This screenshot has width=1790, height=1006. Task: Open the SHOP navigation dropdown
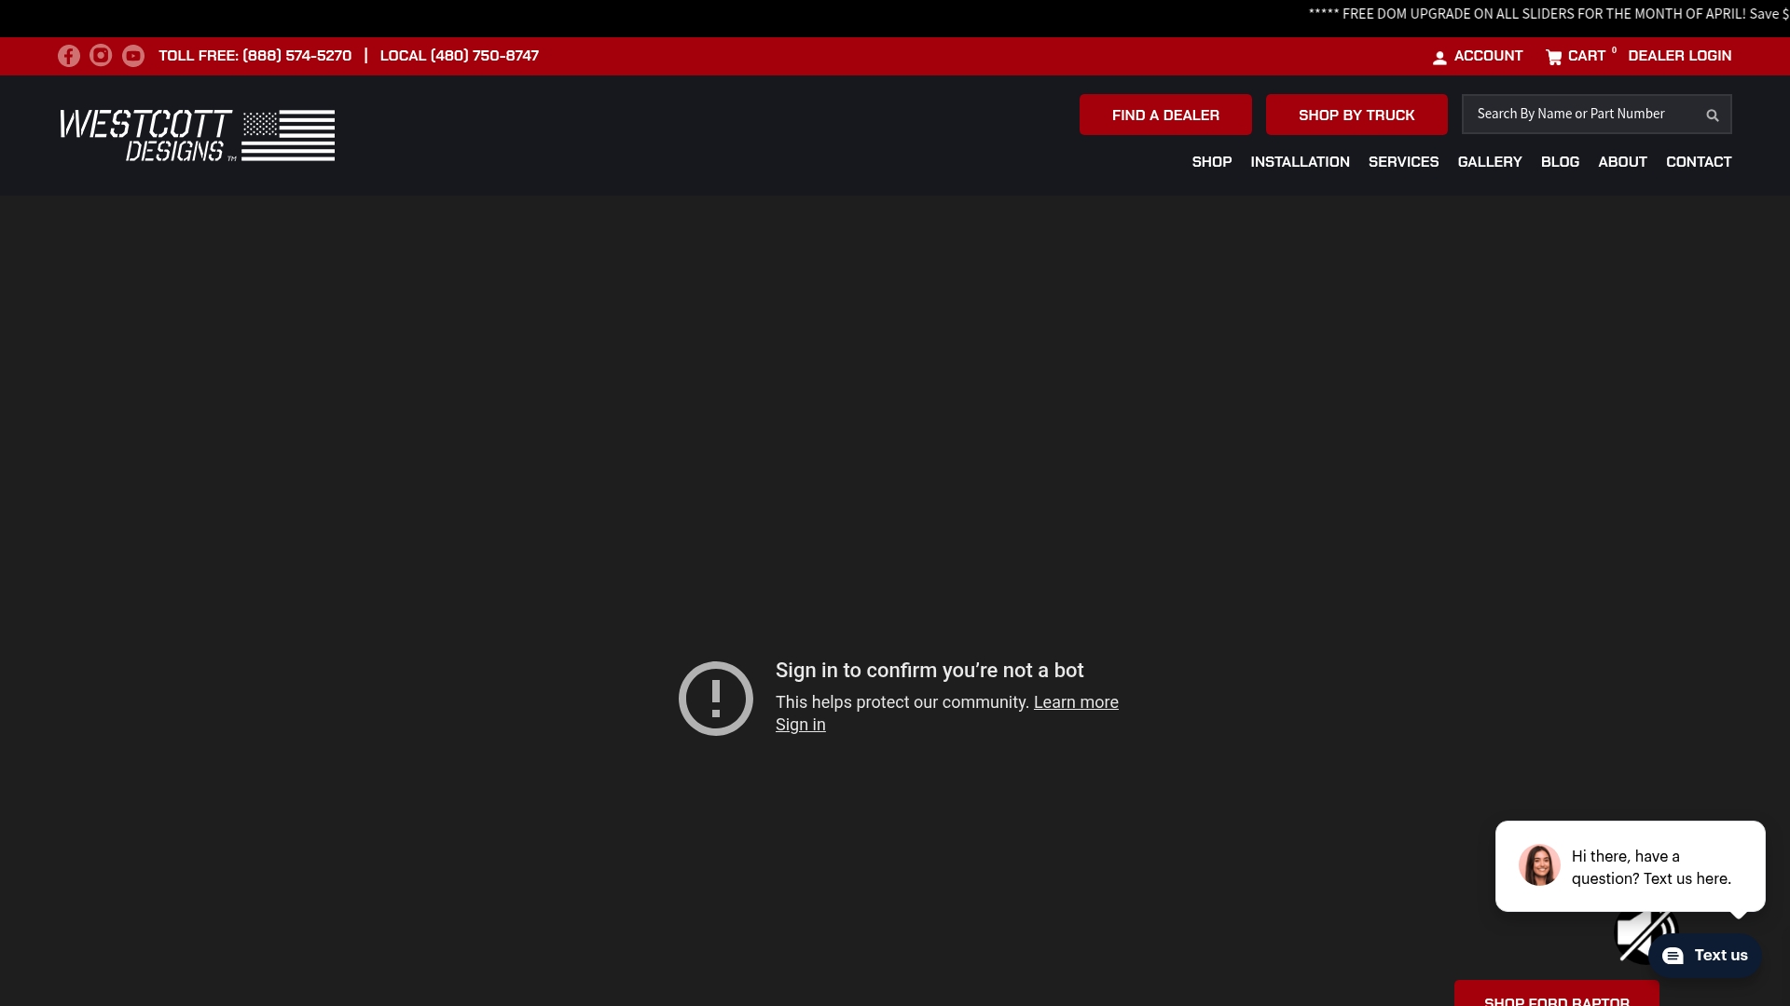(x=1211, y=162)
